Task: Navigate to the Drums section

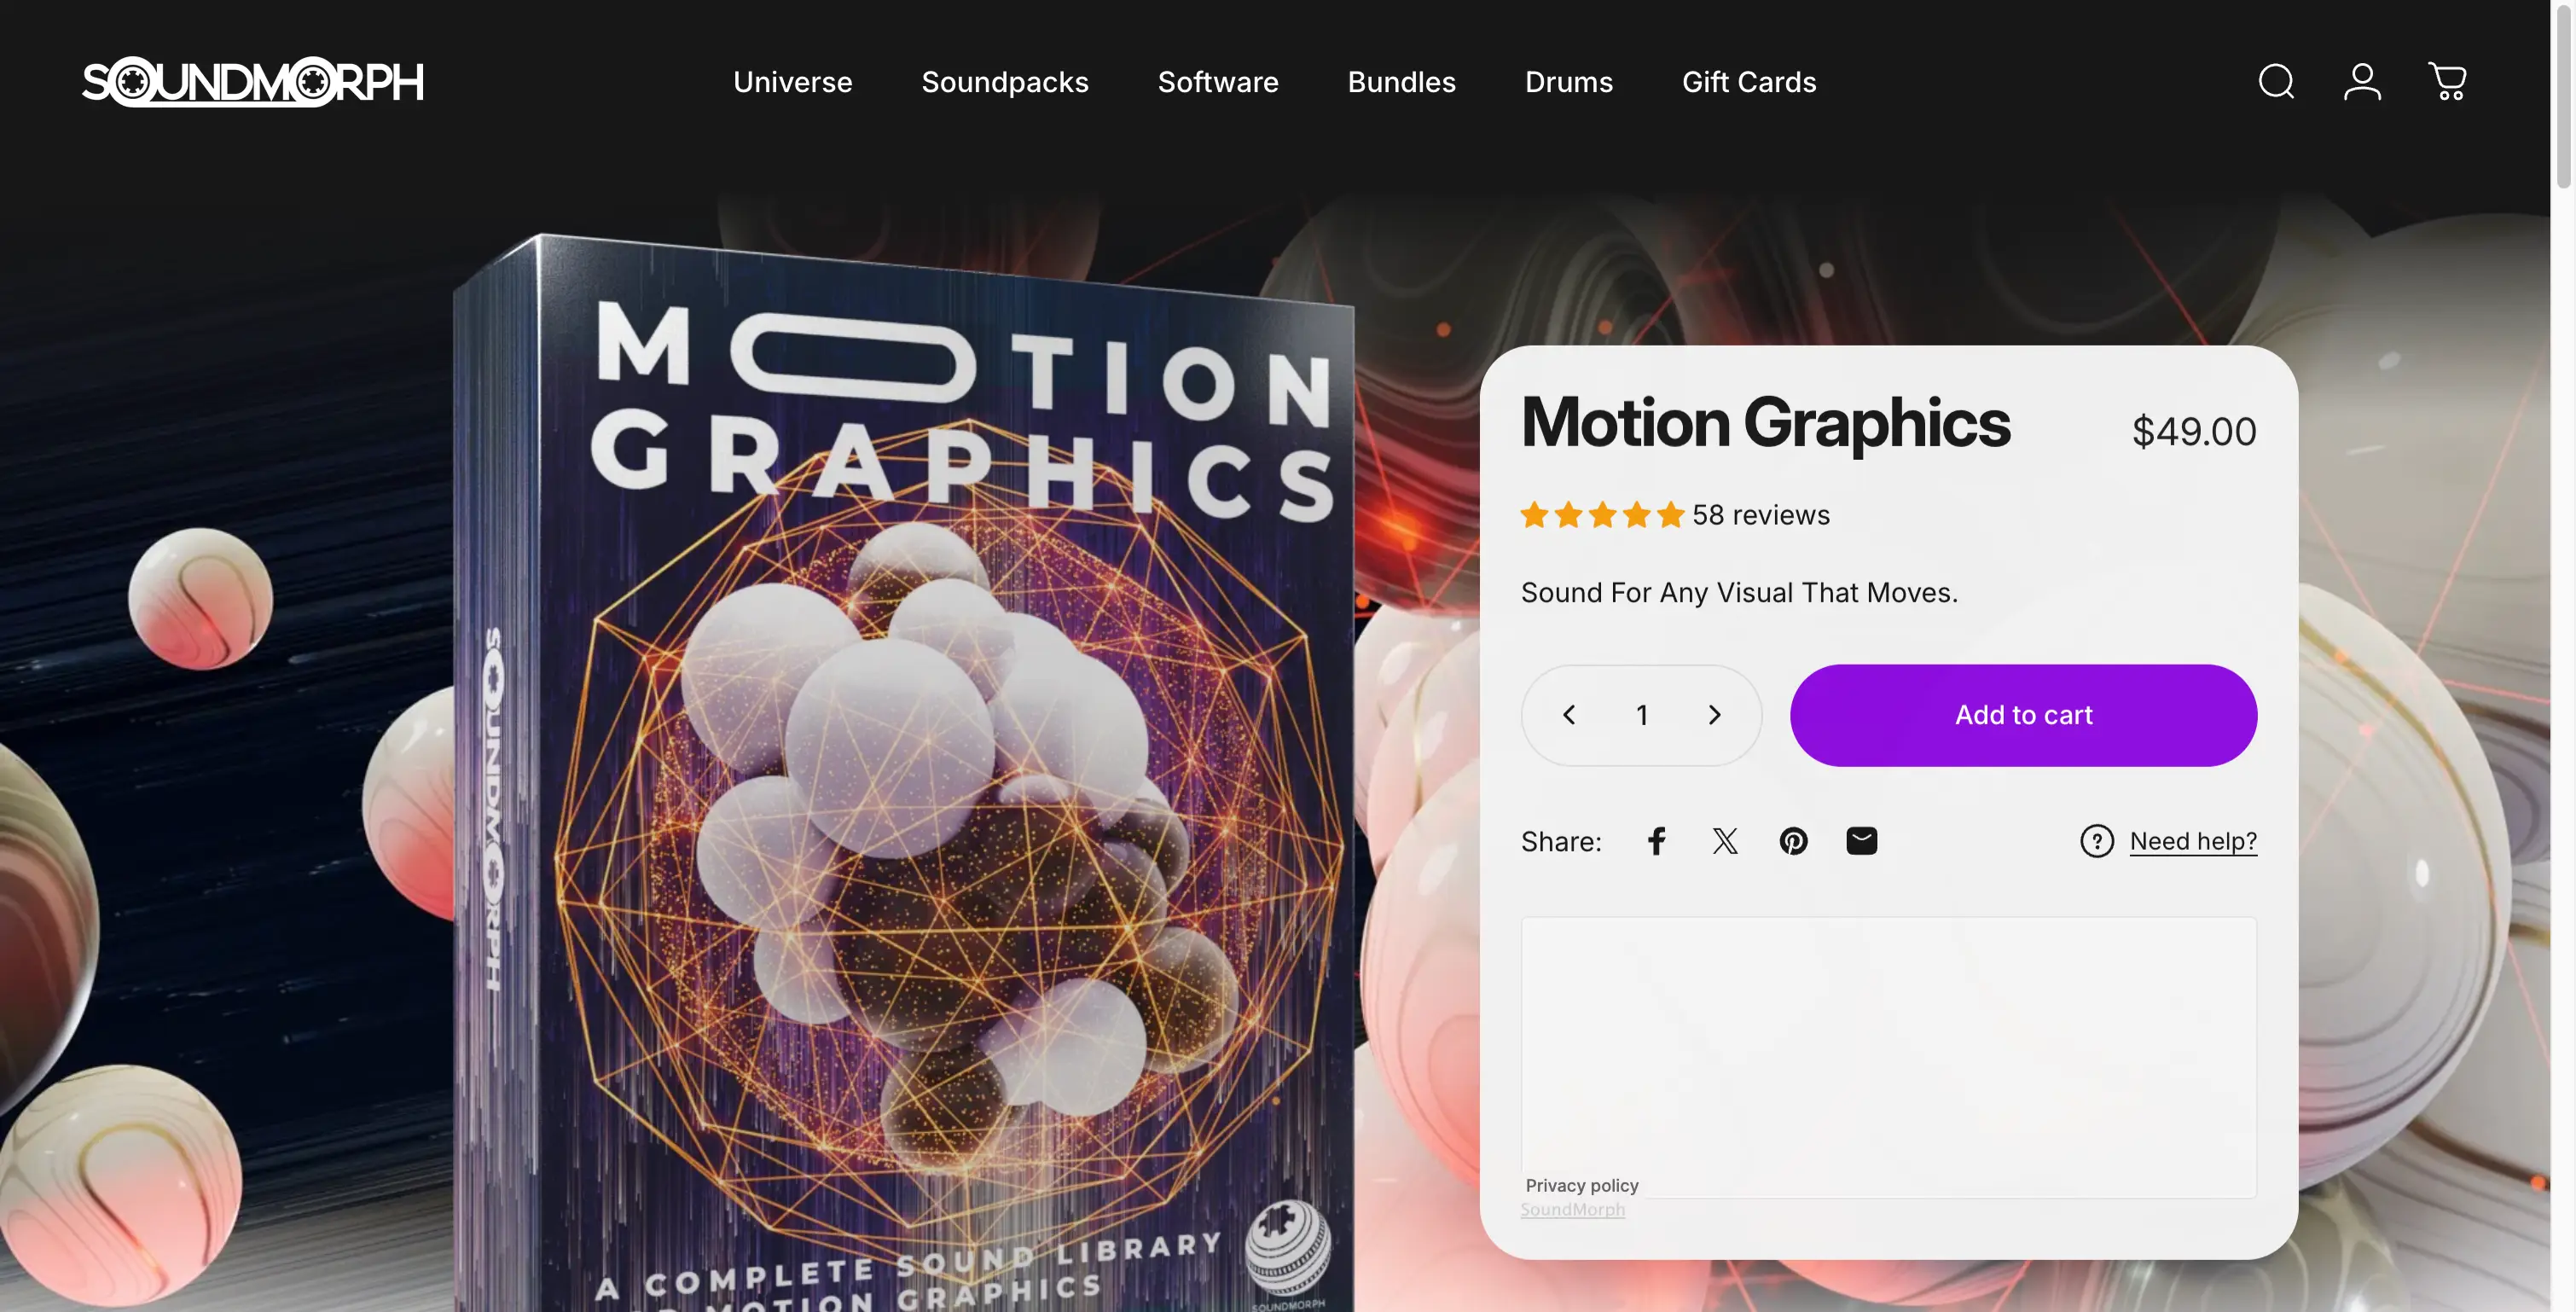Action: point(1568,82)
